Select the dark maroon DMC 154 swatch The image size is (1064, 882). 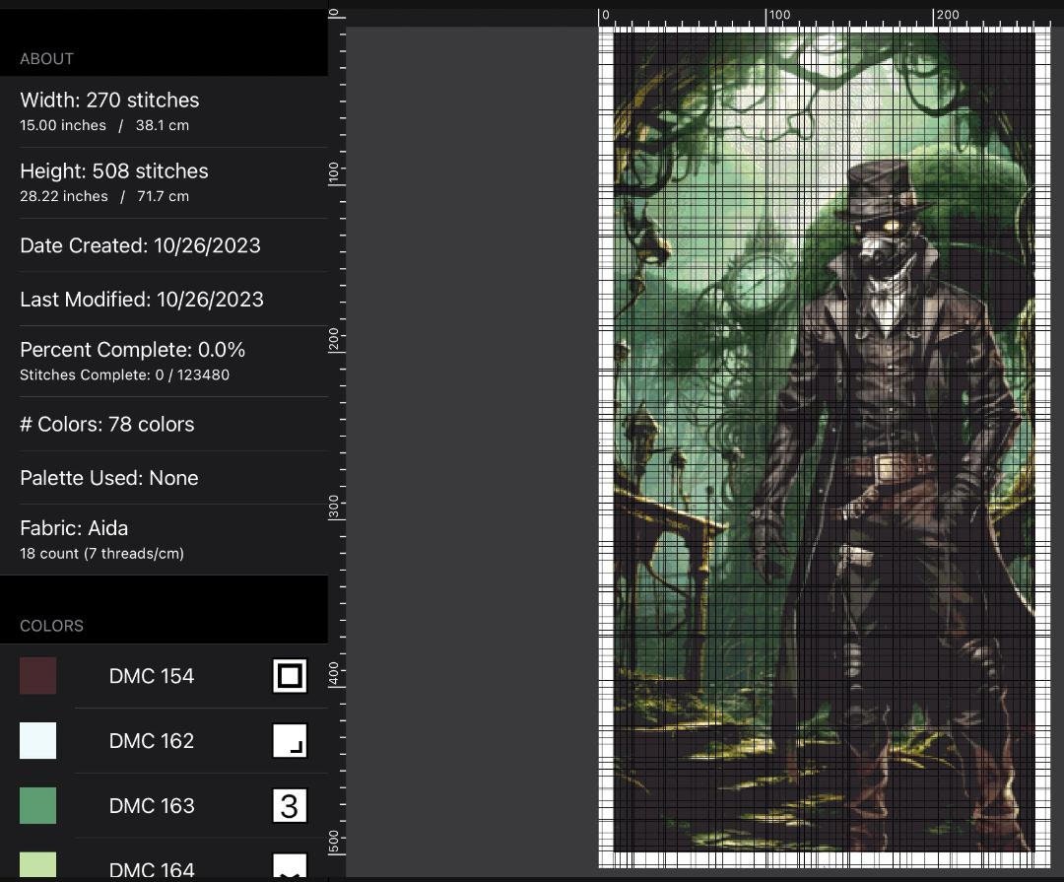coord(38,676)
